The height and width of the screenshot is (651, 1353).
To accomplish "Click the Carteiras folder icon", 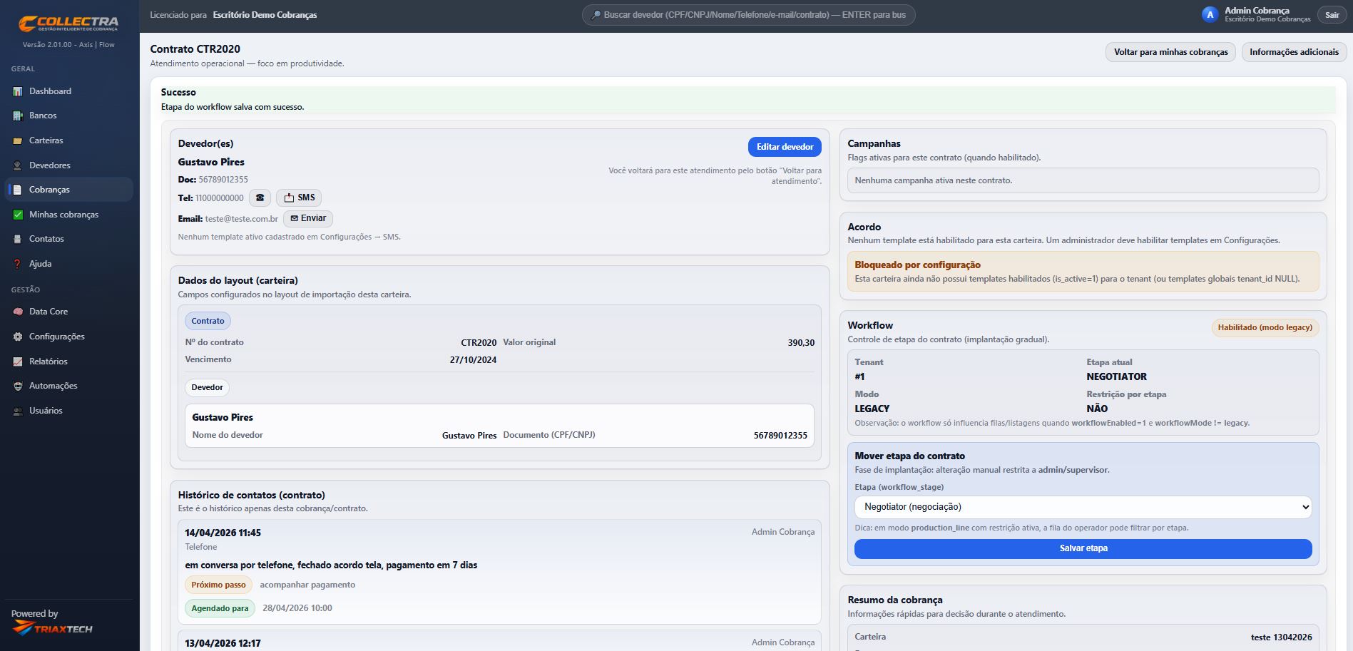I will pos(18,140).
